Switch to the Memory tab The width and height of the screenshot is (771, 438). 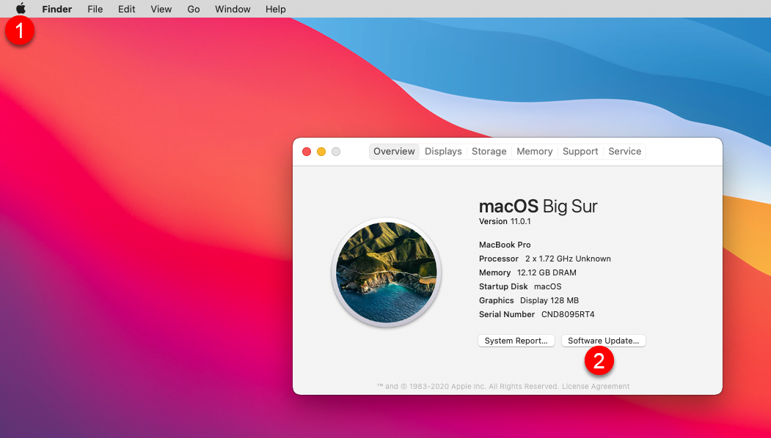coord(535,151)
